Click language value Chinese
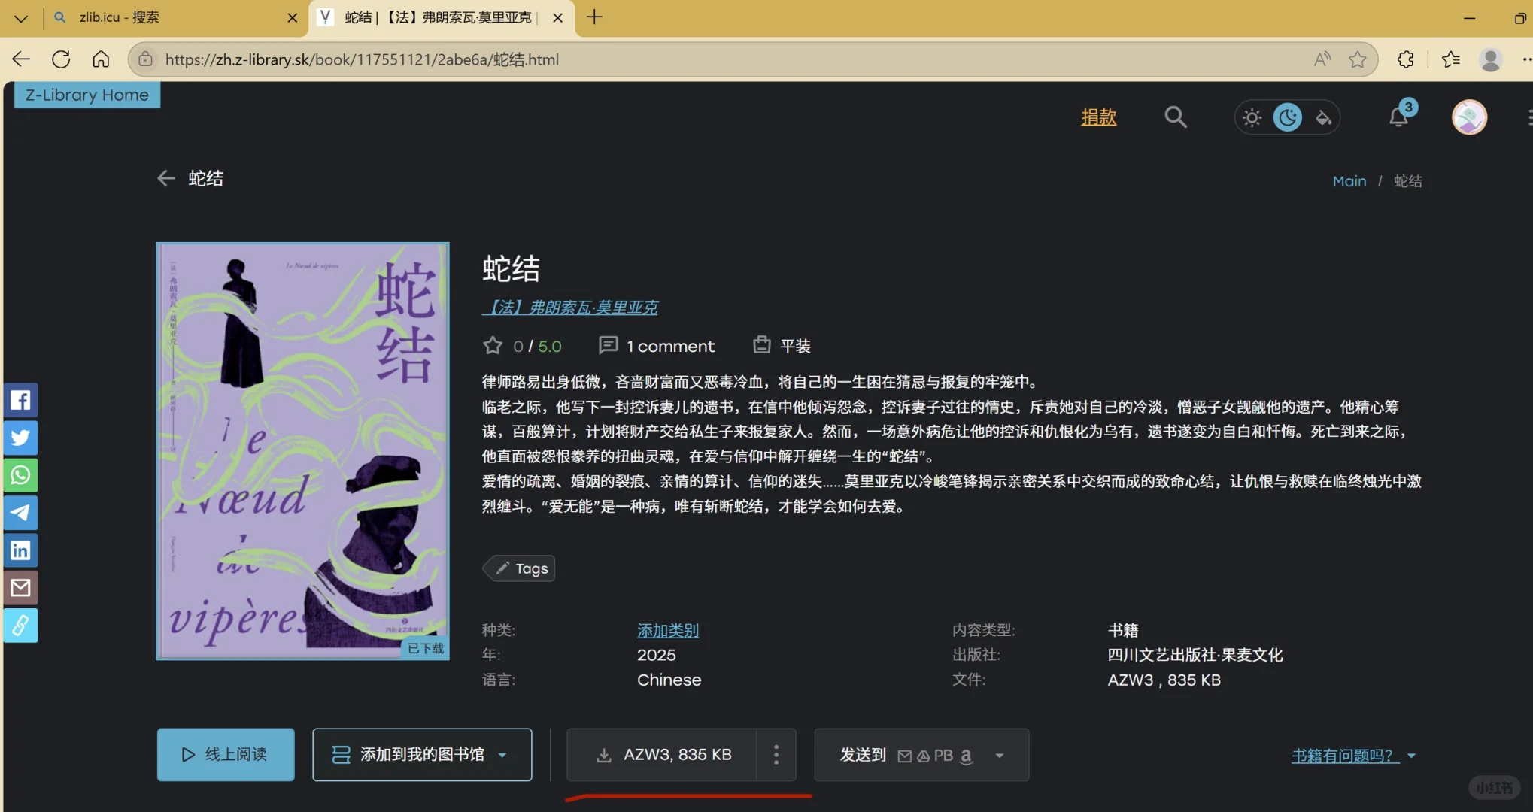The width and height of the screenshot is (1533, 812). pos(669,680)
